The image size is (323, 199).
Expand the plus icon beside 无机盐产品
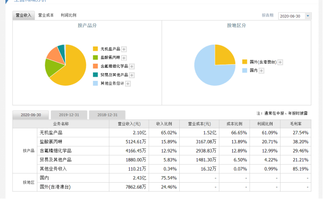124,49
